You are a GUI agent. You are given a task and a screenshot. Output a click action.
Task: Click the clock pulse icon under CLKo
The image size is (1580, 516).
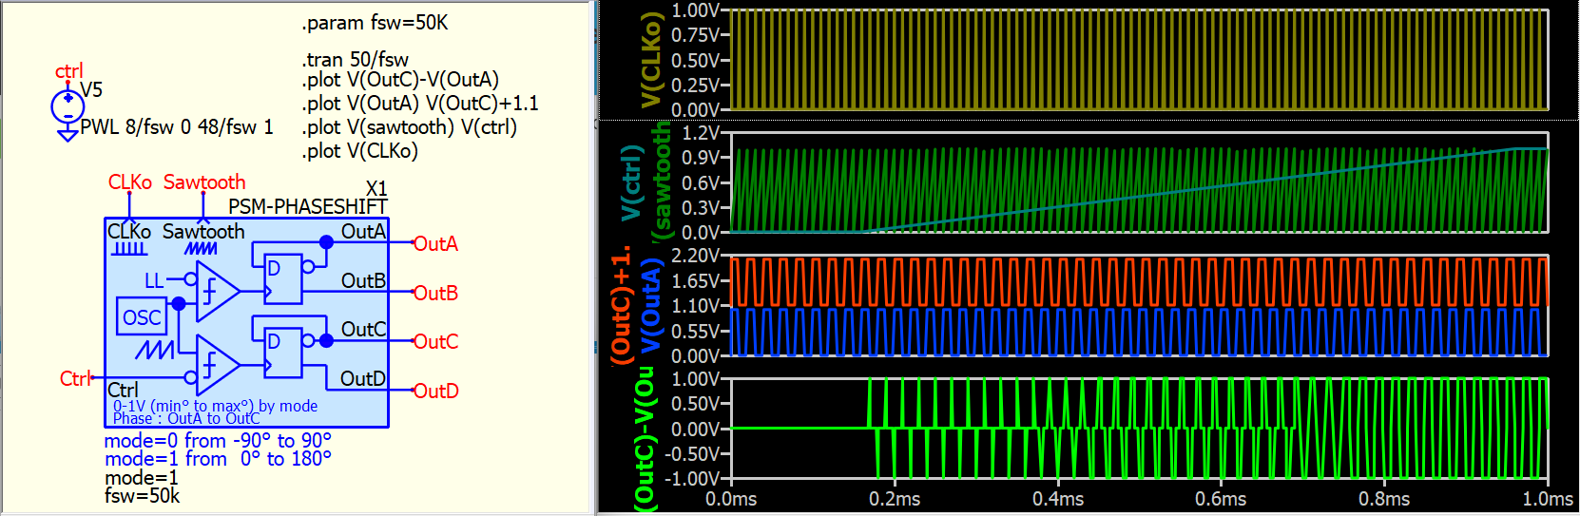(x=128, y=249)
